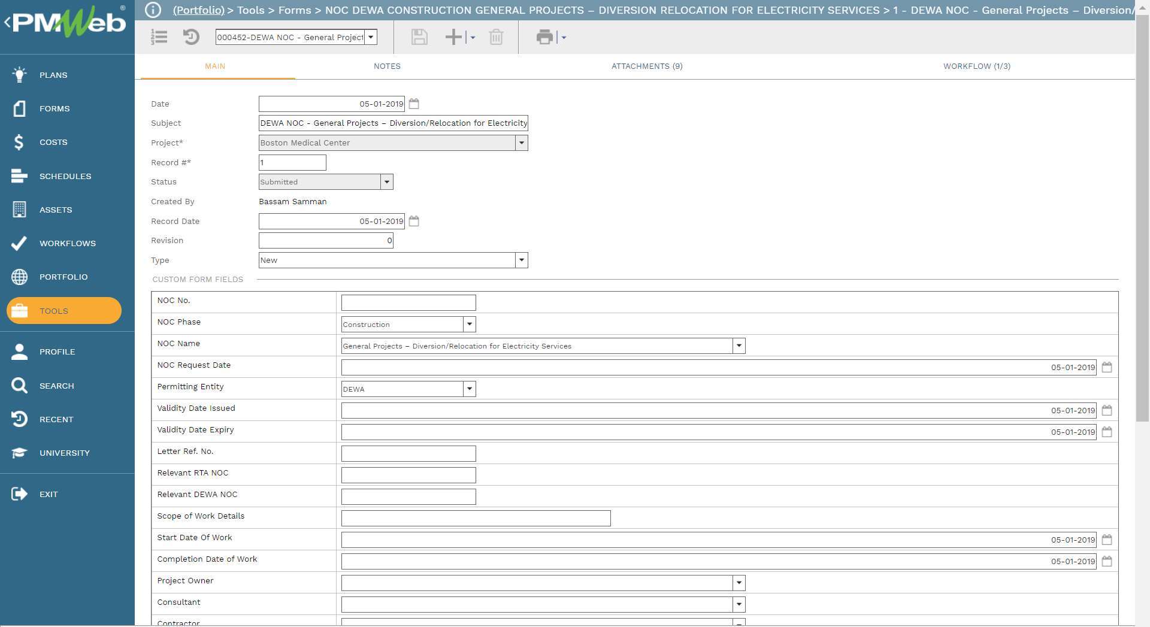
Task: Open the Status dropdown showing Submitted
Action: click(387, 182)
